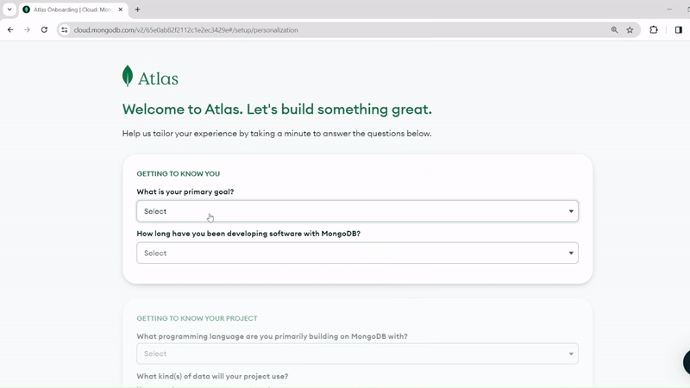Image resolution: width=690 pixels, height=388 pixels.
Task: Open the browser extensions puzzle icon
Action: (654, 30)
